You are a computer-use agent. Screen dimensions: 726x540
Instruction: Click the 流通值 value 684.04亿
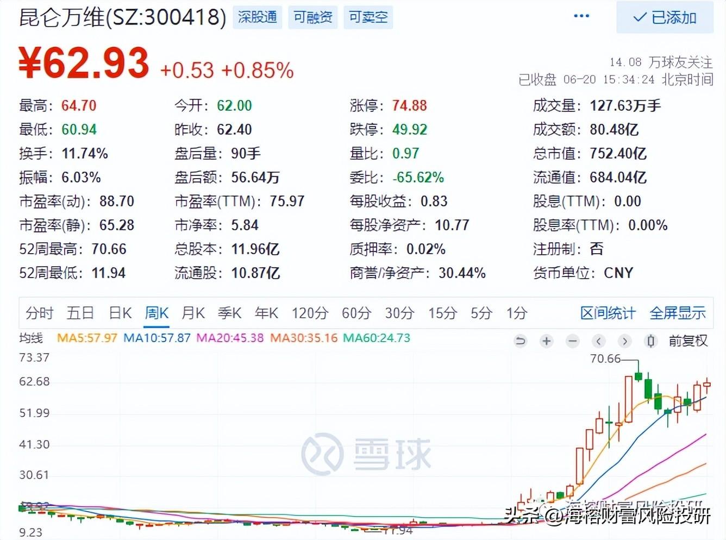[618, 177]
